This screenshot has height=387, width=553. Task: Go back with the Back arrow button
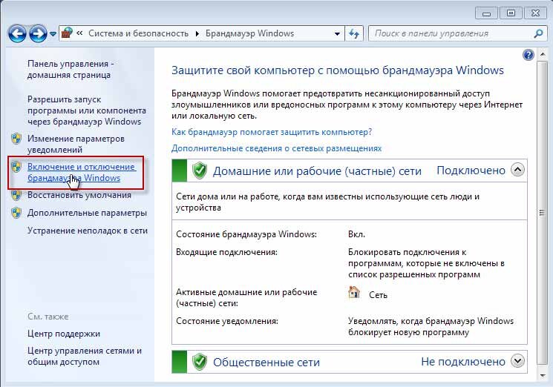(x=17, y=34)
